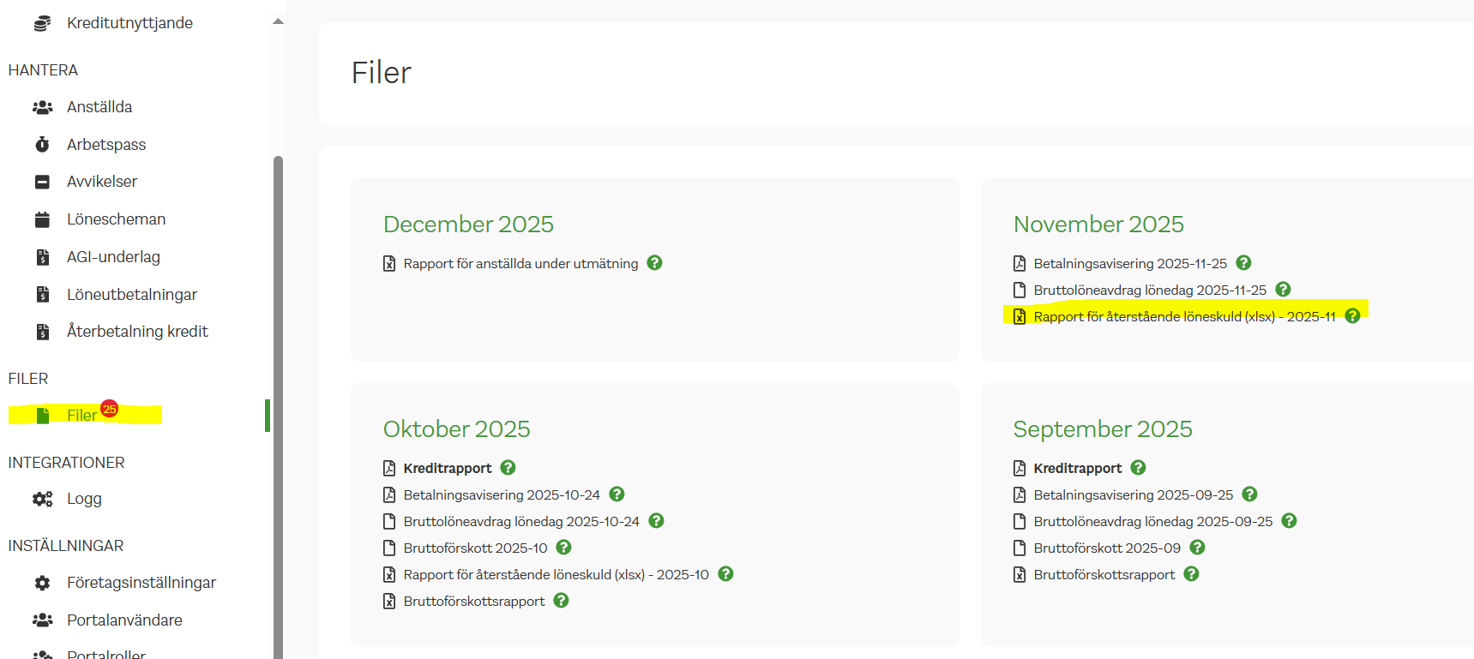
Task: Open Anställda in the sidebar
Action: tap(99, 107)
